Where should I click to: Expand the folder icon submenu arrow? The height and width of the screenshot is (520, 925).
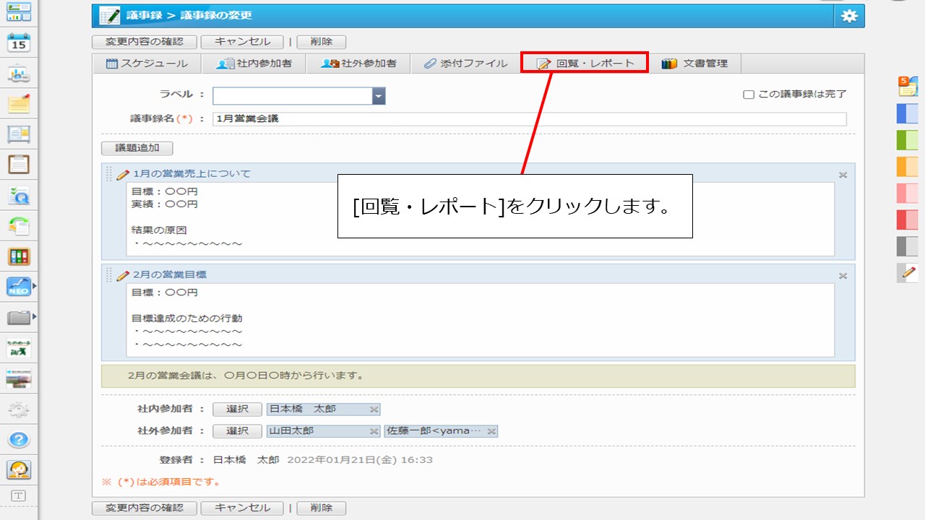click(x=34, y=316)
